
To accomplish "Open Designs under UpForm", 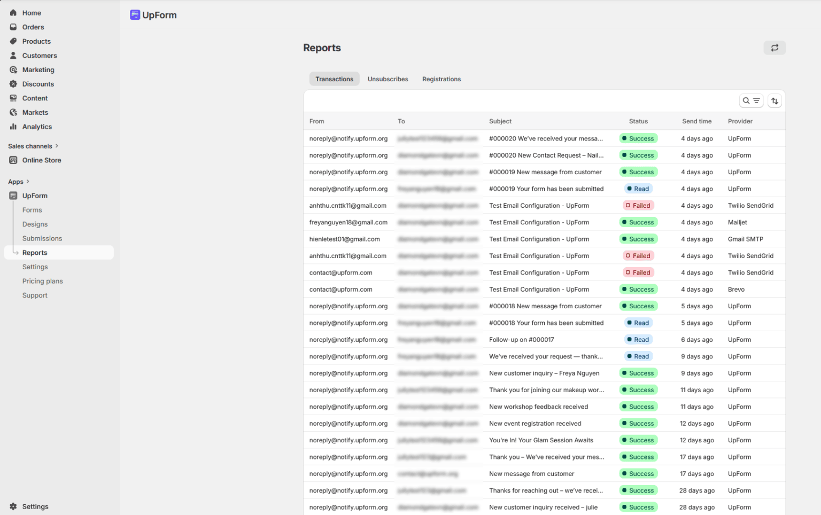I will (35, 224).
